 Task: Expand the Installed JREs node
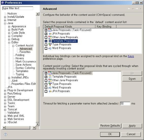click(x=9, y=78)
